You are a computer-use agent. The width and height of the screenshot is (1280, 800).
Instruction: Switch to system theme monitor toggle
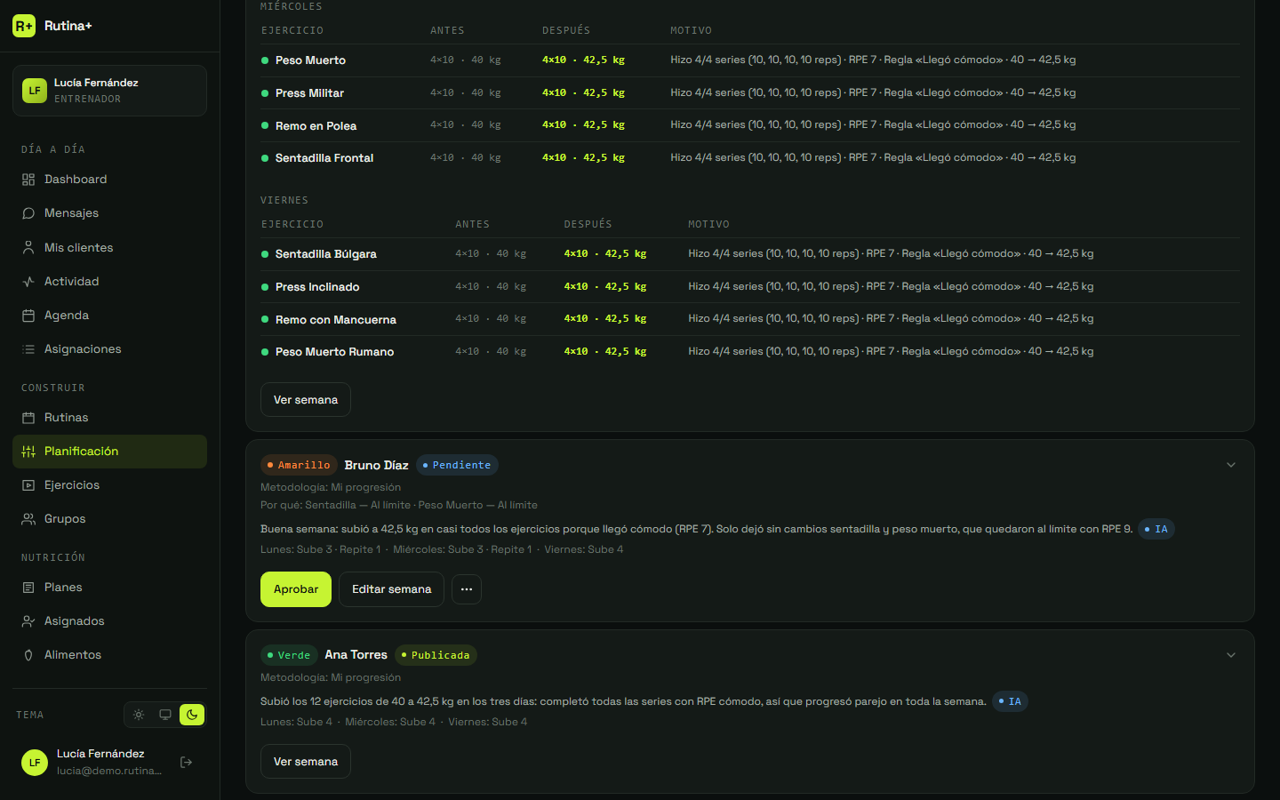[165, 715]
